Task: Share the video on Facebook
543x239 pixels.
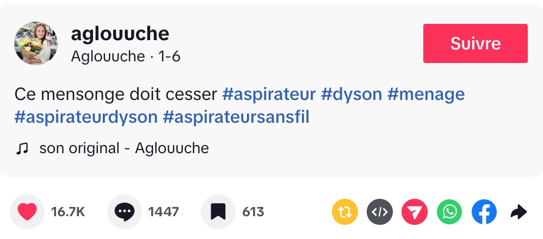Action: pos(484,212)
